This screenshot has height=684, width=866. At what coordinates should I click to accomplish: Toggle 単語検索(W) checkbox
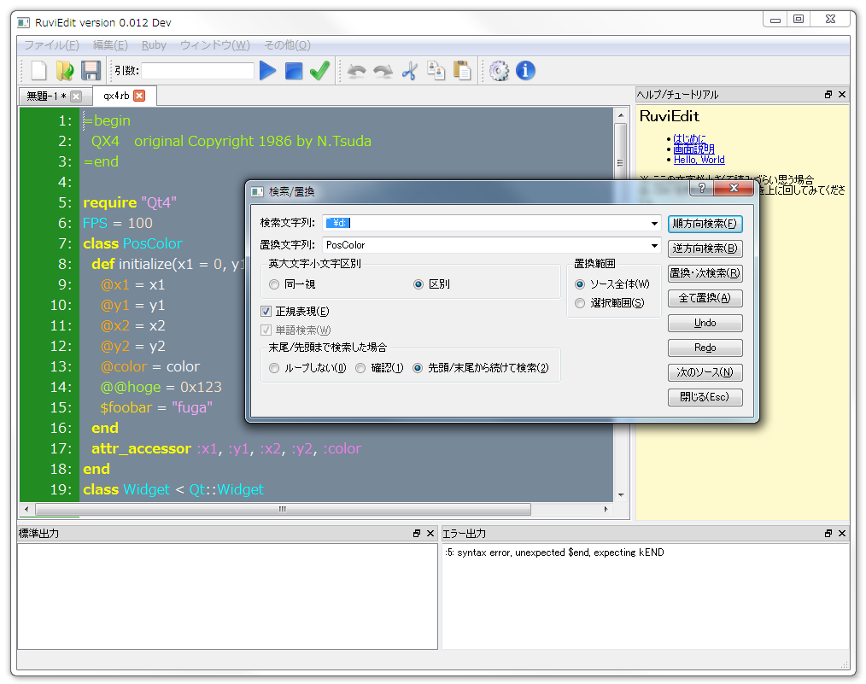[x=295, y=330]
